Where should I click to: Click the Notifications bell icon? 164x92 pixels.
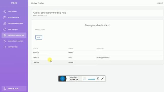[5, 47]
